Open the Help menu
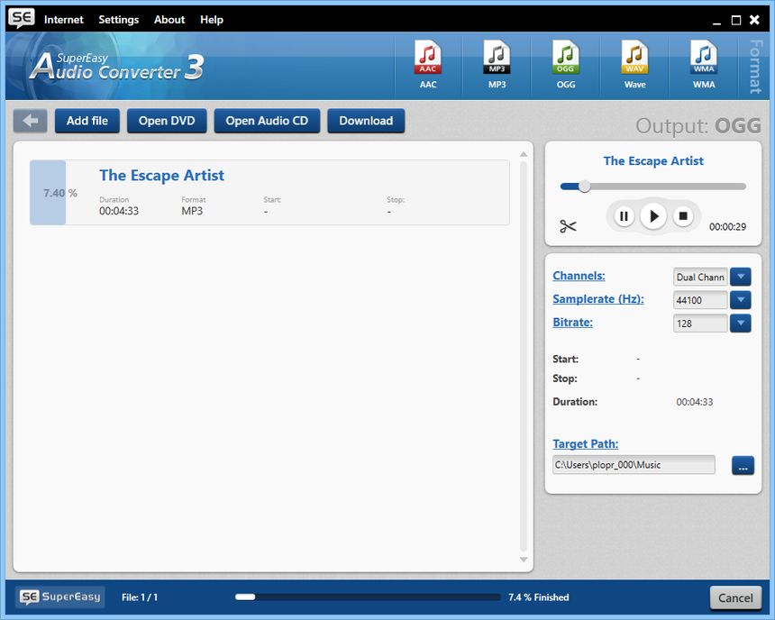The image size is (775, 620). pyautogui.click(x=212, y=20)
